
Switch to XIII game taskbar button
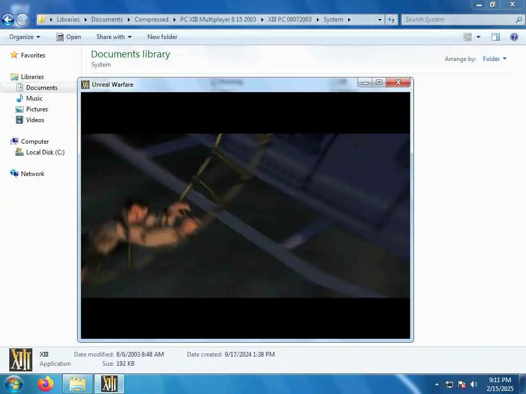pos(109,384)
